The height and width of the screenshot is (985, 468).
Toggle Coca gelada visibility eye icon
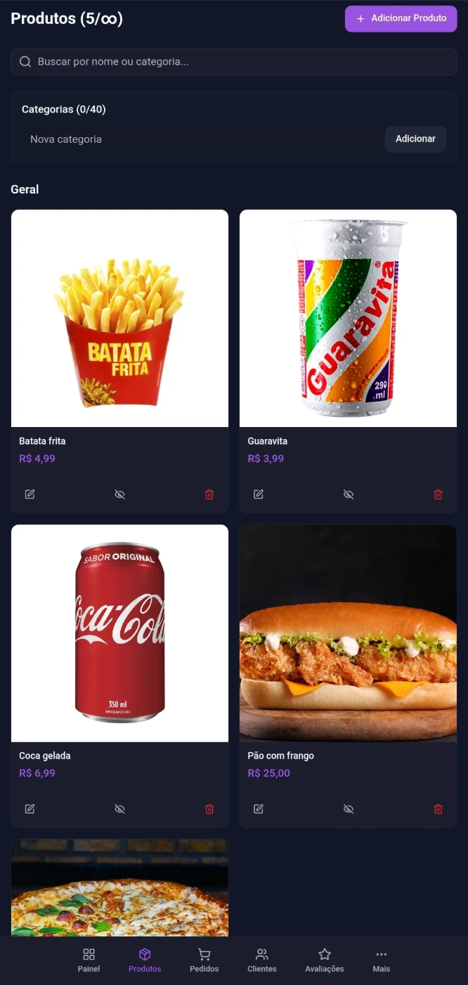click(119, 809)
